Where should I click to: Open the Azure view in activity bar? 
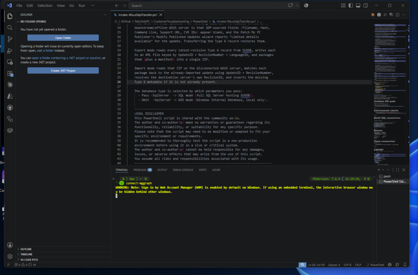coord(10,96)
